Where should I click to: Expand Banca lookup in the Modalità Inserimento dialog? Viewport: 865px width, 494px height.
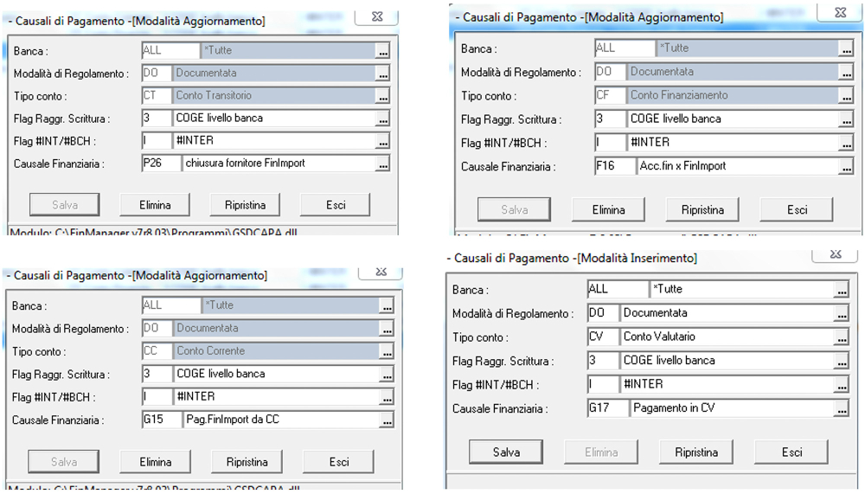[841, 290]
